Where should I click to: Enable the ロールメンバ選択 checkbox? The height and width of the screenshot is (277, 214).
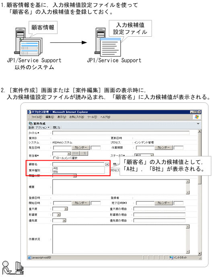pos(54,158)
